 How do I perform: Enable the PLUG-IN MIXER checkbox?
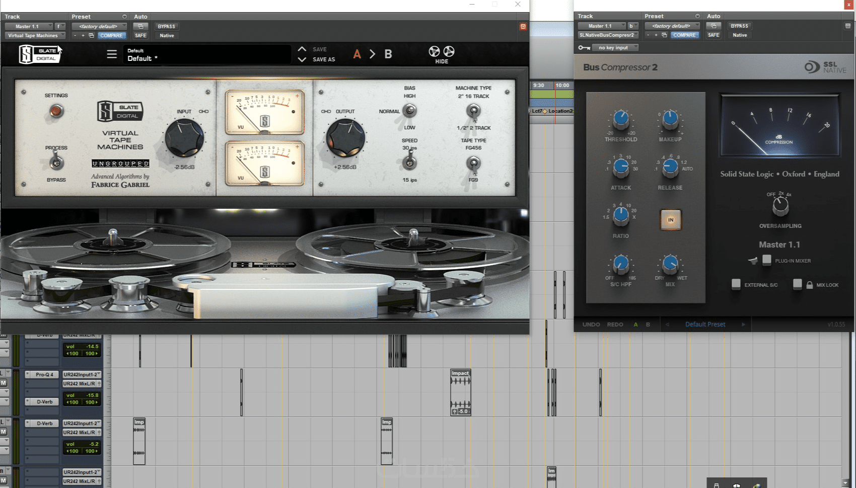pyautogui.click(x=767, y=260)
